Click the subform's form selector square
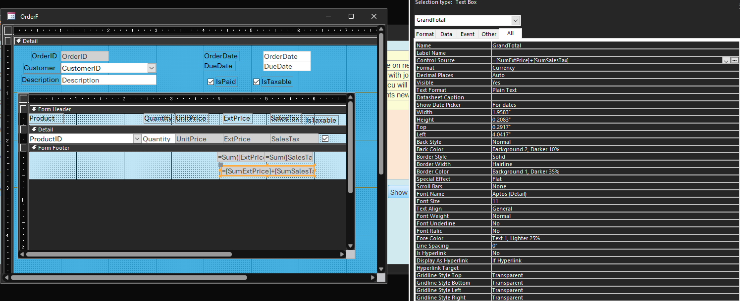 pyautogui.click(x=23, y=98)
